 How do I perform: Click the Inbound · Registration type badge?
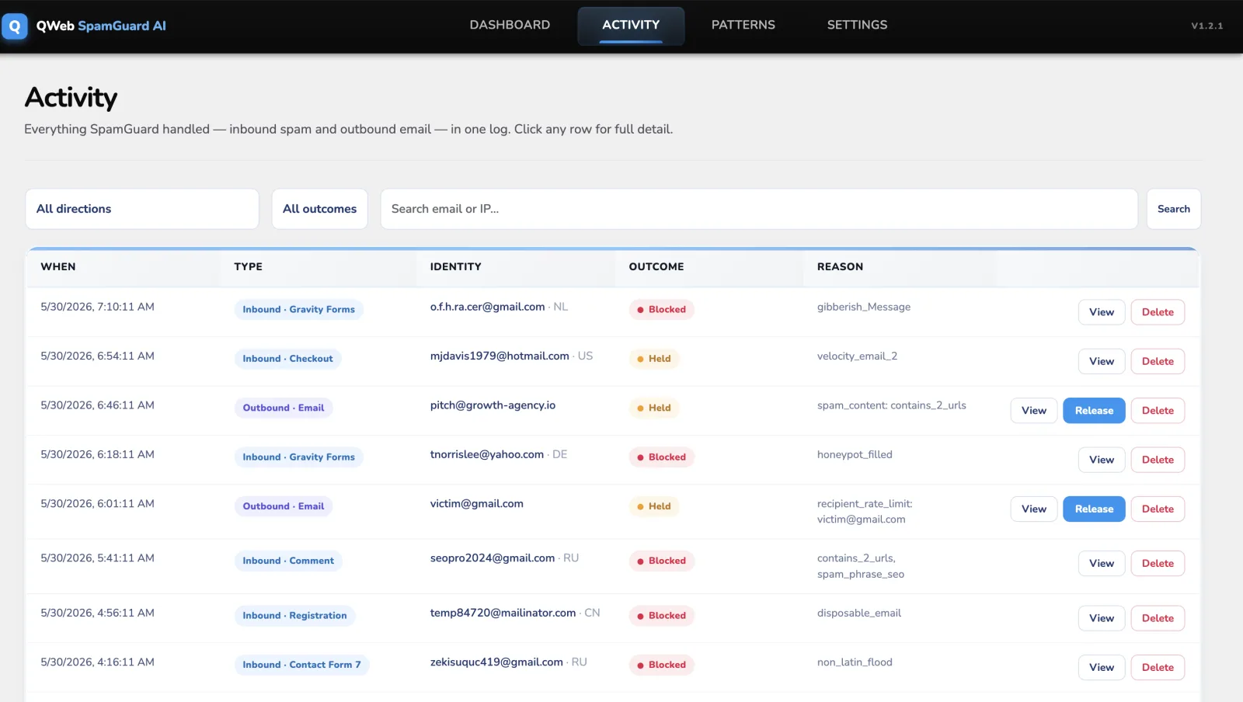294,616
